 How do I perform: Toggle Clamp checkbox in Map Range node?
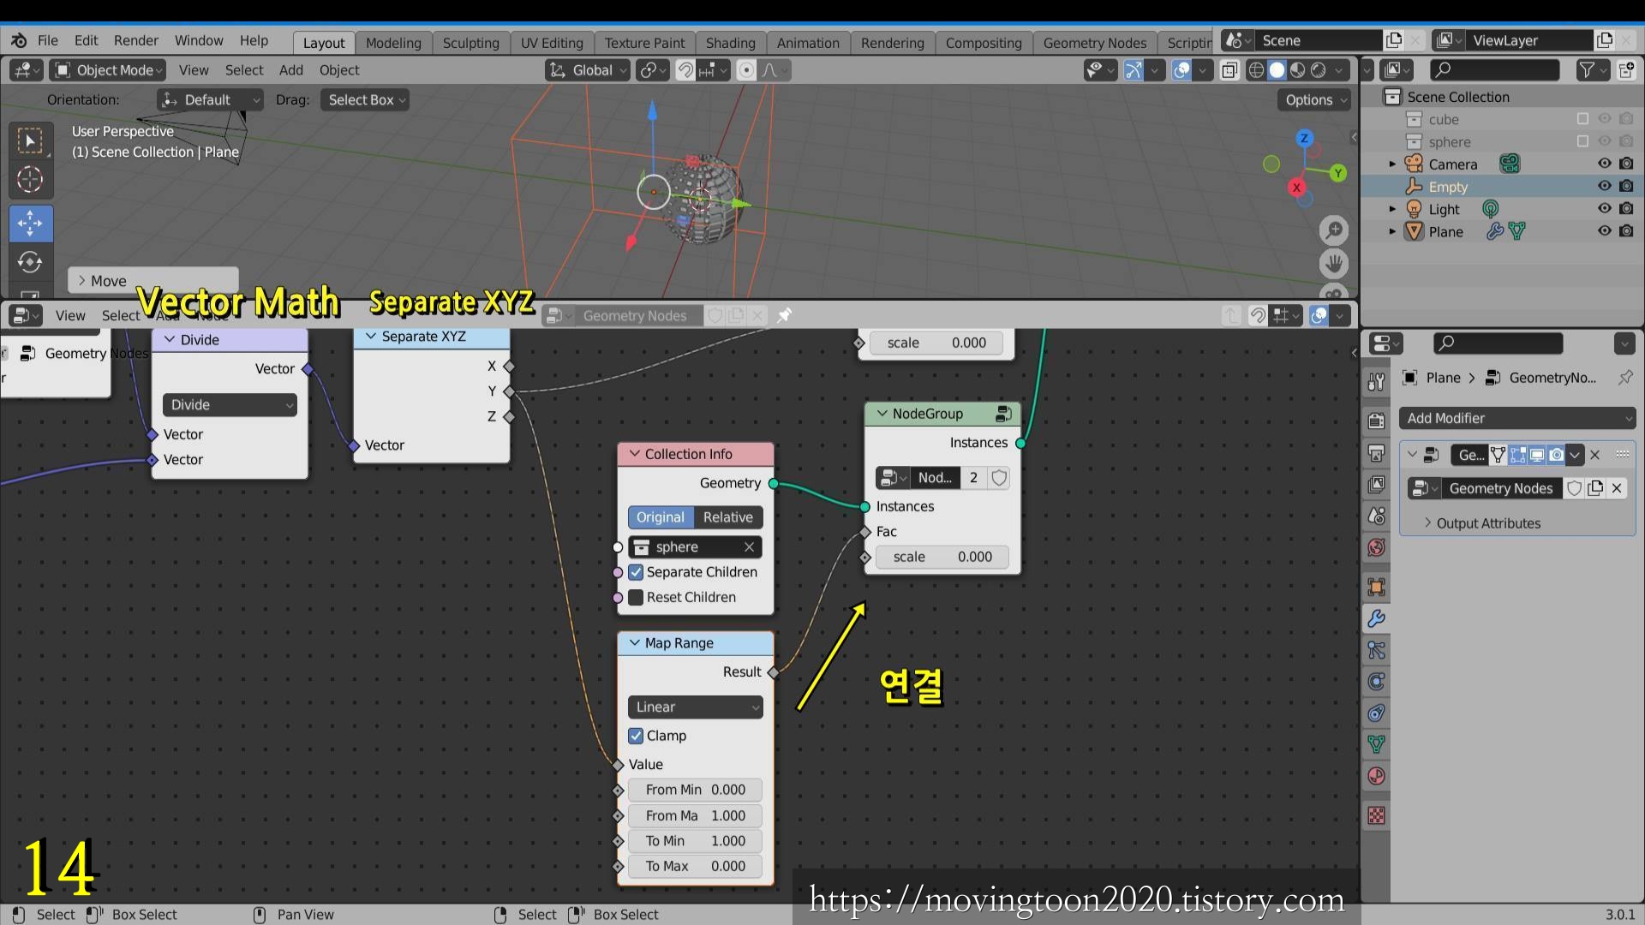click(636, 736)
